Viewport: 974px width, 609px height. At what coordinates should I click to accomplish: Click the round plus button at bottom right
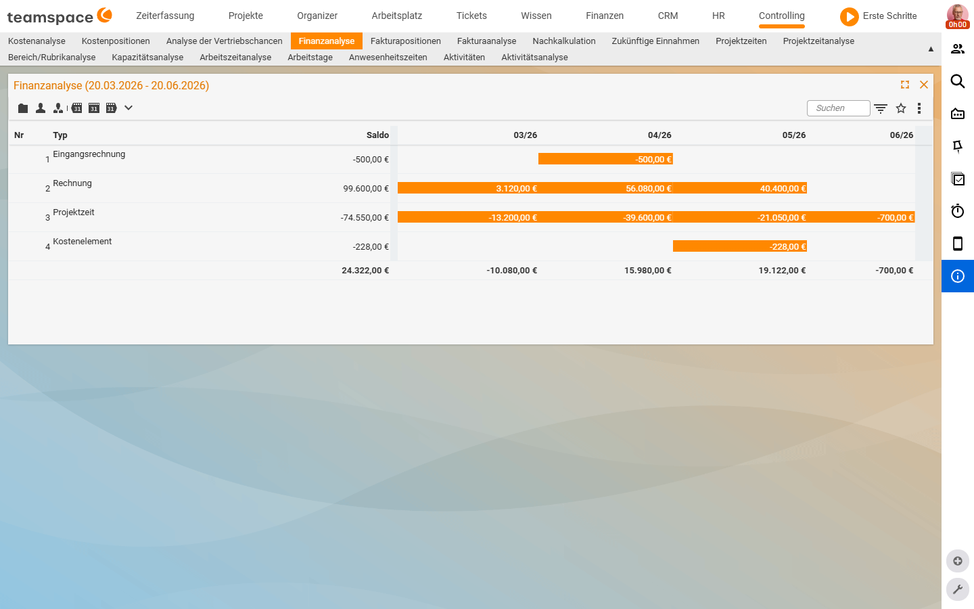[x=958, y=561]
